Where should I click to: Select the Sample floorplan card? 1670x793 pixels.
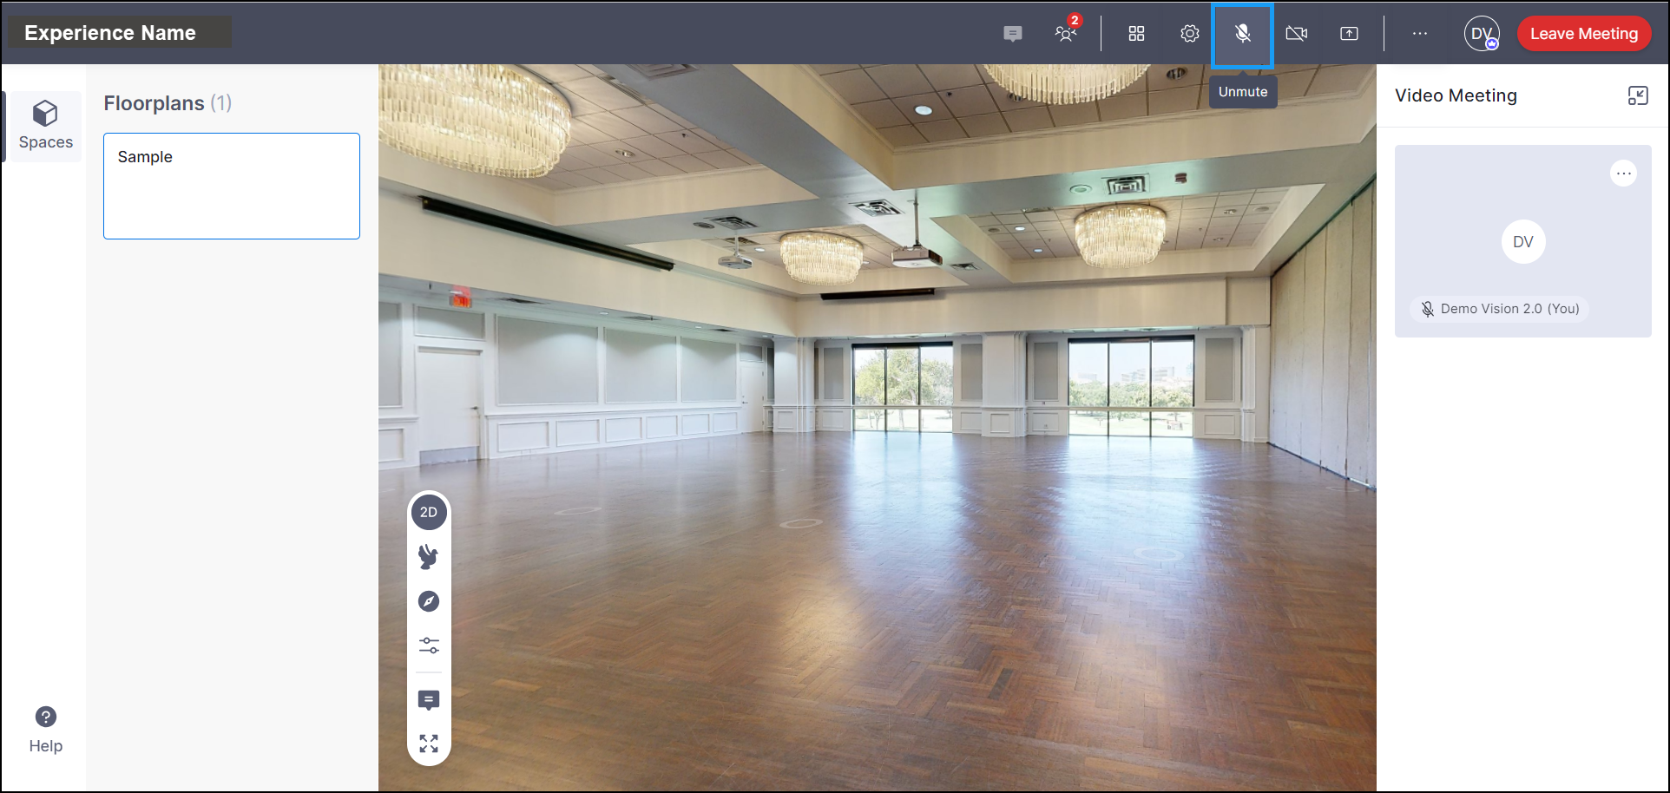[x=232, y=186]
